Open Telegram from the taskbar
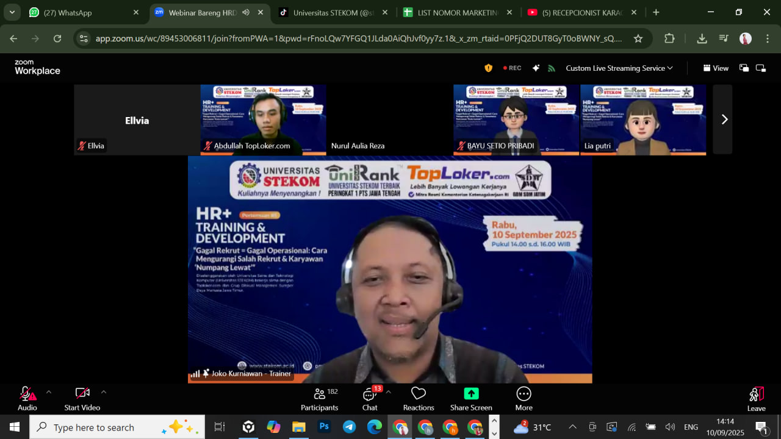Image resolution: width=781 pixels, height=439 pixels. pos(349,427)
